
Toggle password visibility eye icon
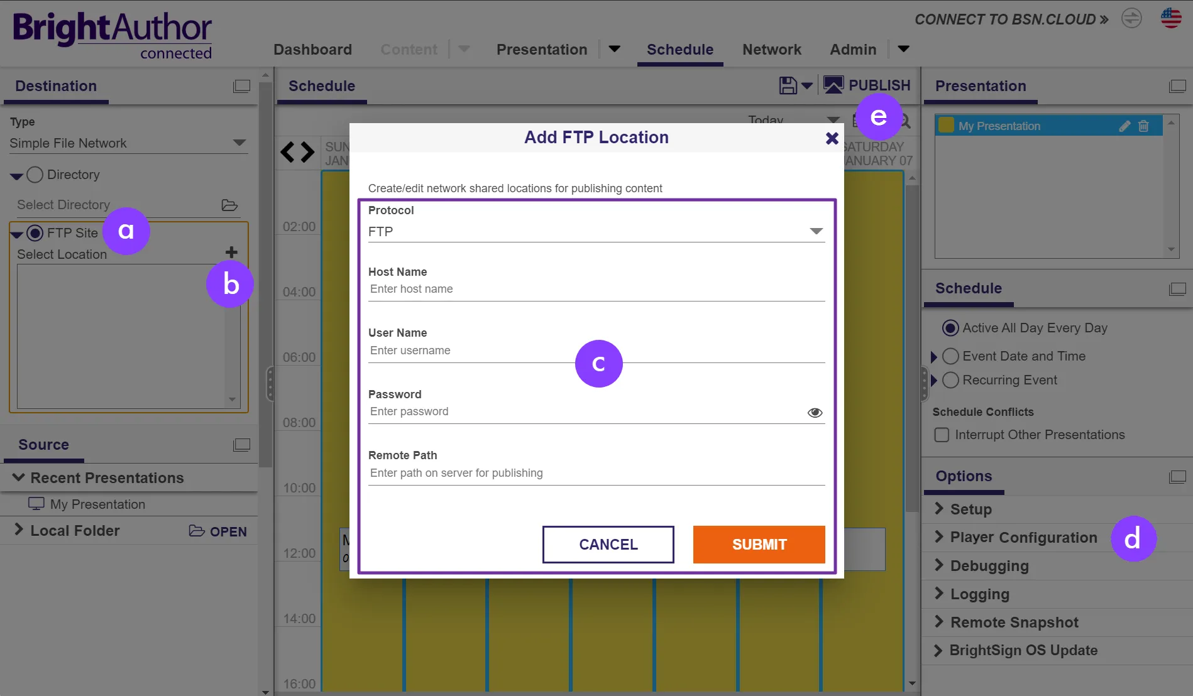click(x=815, y=412)
